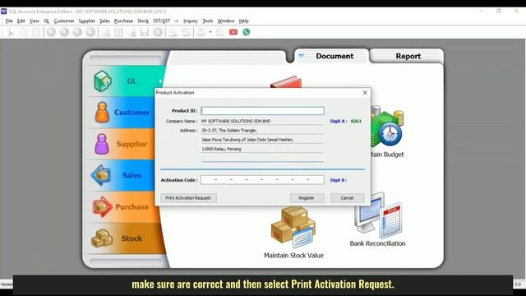Focus the Activation Code input field
Screen dimensions: 526x296
coord(262,180)
